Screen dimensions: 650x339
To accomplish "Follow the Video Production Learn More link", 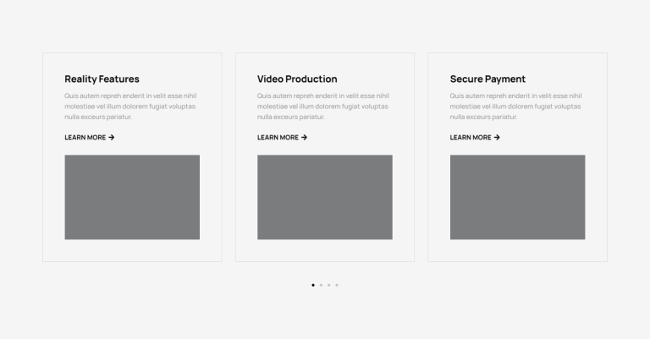I will [x=278, y=138].
